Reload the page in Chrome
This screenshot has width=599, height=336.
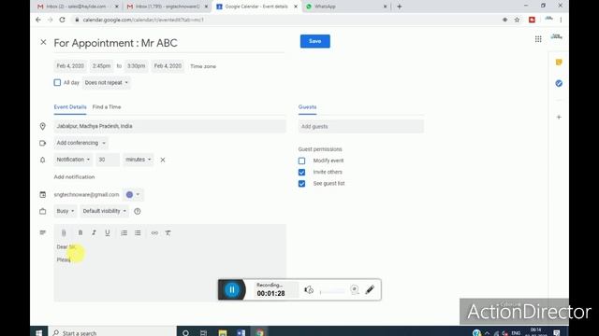[x=62, y=20]
